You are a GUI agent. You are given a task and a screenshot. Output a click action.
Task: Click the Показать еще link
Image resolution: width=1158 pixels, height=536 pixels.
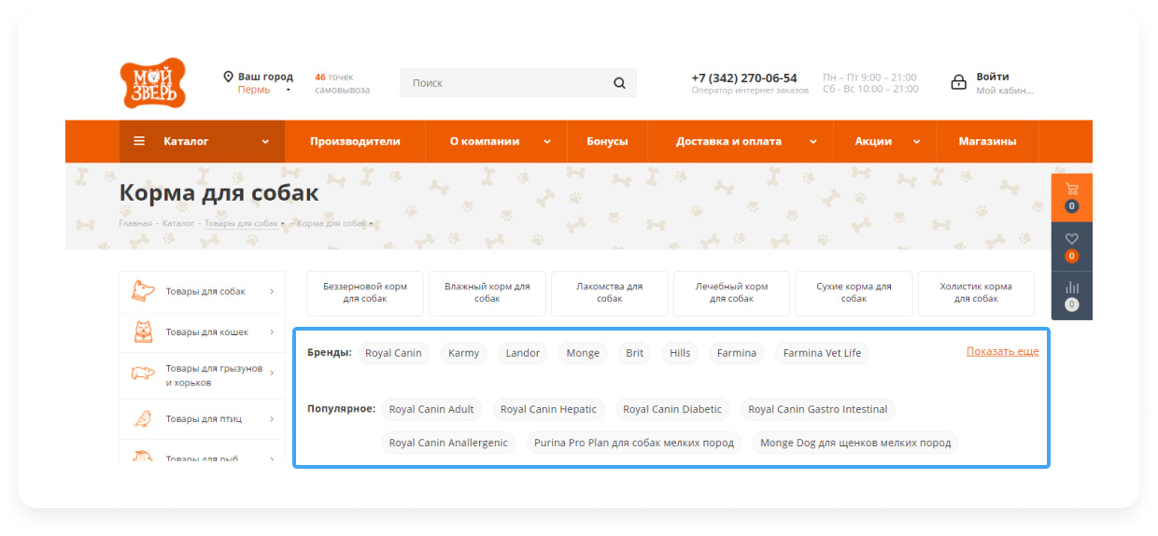pyautogui.click(x=1002, y=351)
